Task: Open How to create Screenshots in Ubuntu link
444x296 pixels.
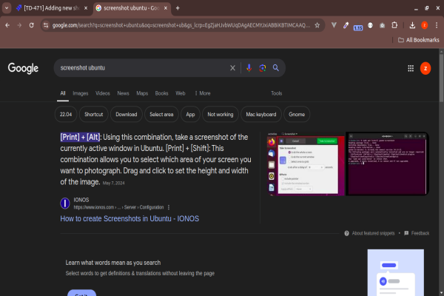Action: pyautogui.click(x=129, y=219)
